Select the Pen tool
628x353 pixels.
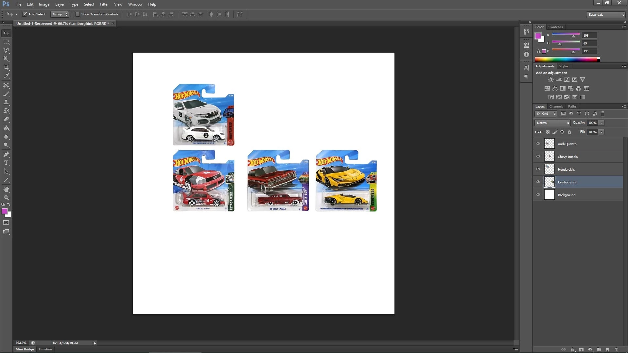point(6,154)
